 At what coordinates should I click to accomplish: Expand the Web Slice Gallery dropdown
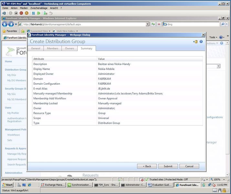click(x=77, y=31)
